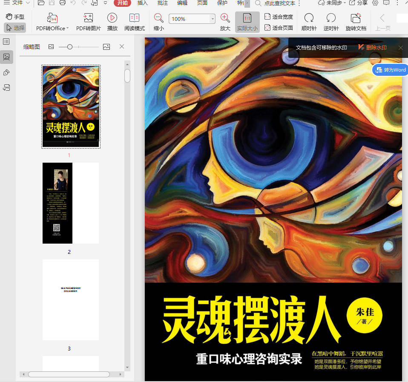Dismiss the watermark notification banner

point(401,48)
